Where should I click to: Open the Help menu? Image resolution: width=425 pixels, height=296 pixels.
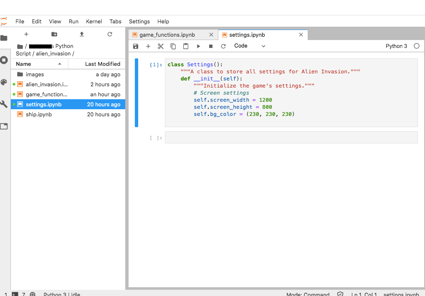point(163,21)
